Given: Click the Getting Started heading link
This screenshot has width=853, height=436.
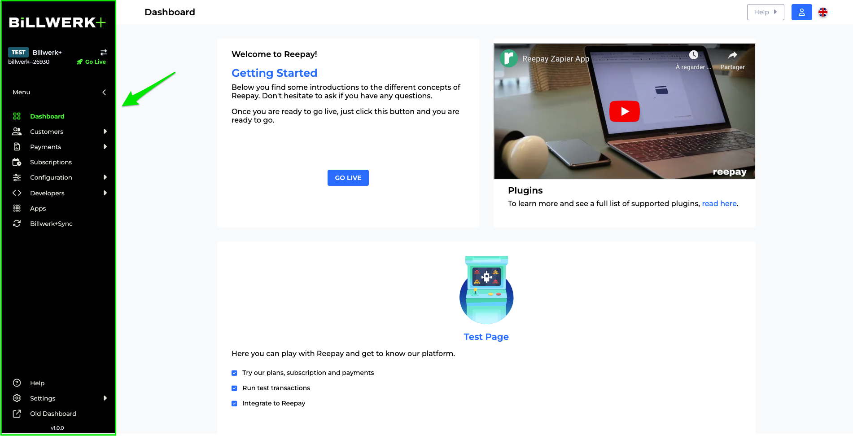Looking at the screenshot, I should [274, 73].
